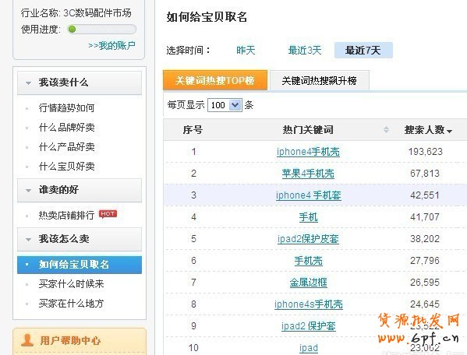This screenshot has height=355, width=467.
Task: Click the sort icon beside 热门关键词 header
Action: (386, 130)
